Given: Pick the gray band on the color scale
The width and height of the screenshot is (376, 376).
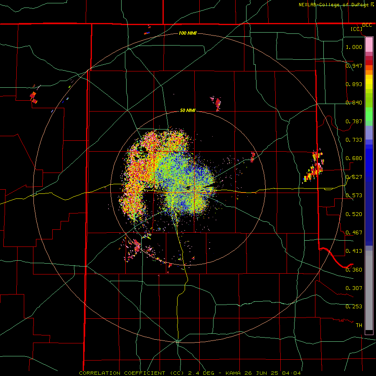Looking at the screenshot, I should (x=369, y=290).
